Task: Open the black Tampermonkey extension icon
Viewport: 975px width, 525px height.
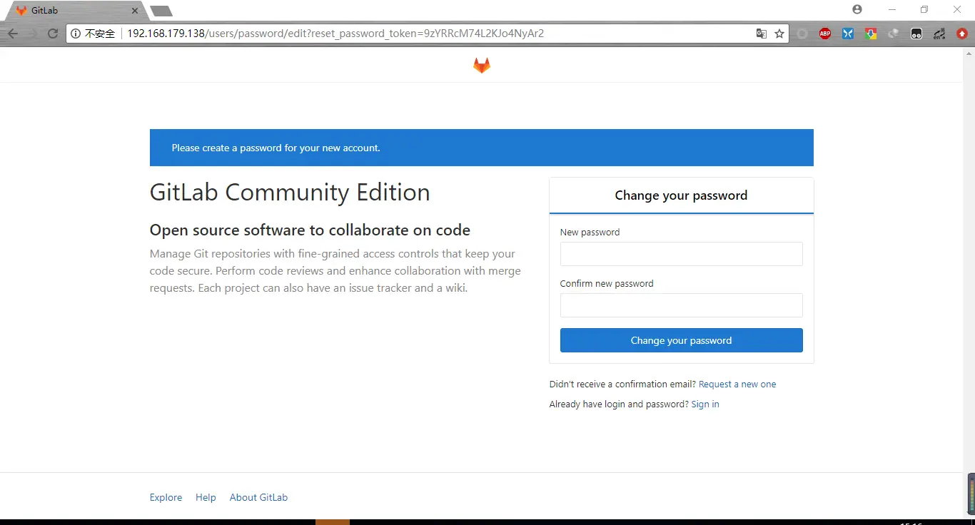Action: (x=916, y=34)
